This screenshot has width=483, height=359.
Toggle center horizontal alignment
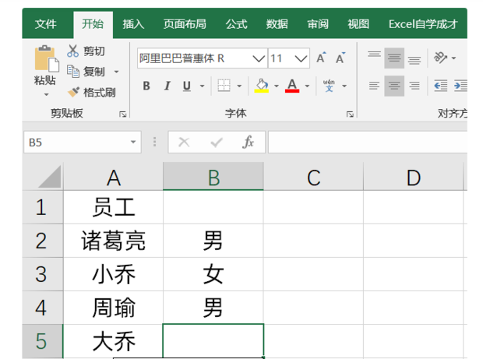tap(394, 86)
